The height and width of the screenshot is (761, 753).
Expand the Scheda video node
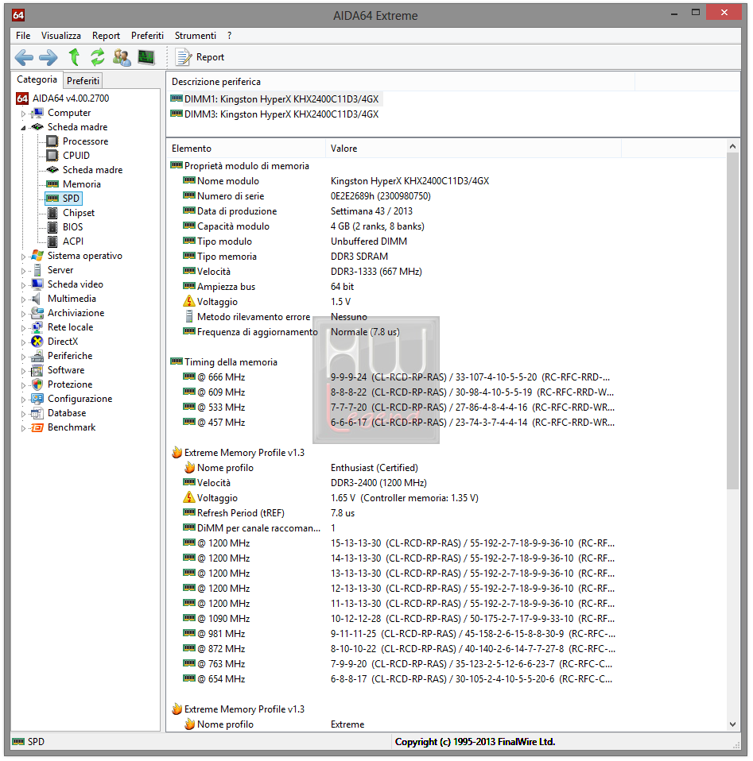pyautogui.click(x=23, y=285)
